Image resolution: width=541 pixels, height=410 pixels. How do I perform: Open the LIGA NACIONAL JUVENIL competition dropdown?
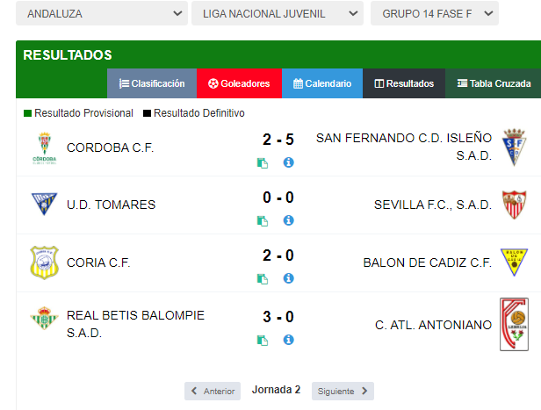pos(278,13)
